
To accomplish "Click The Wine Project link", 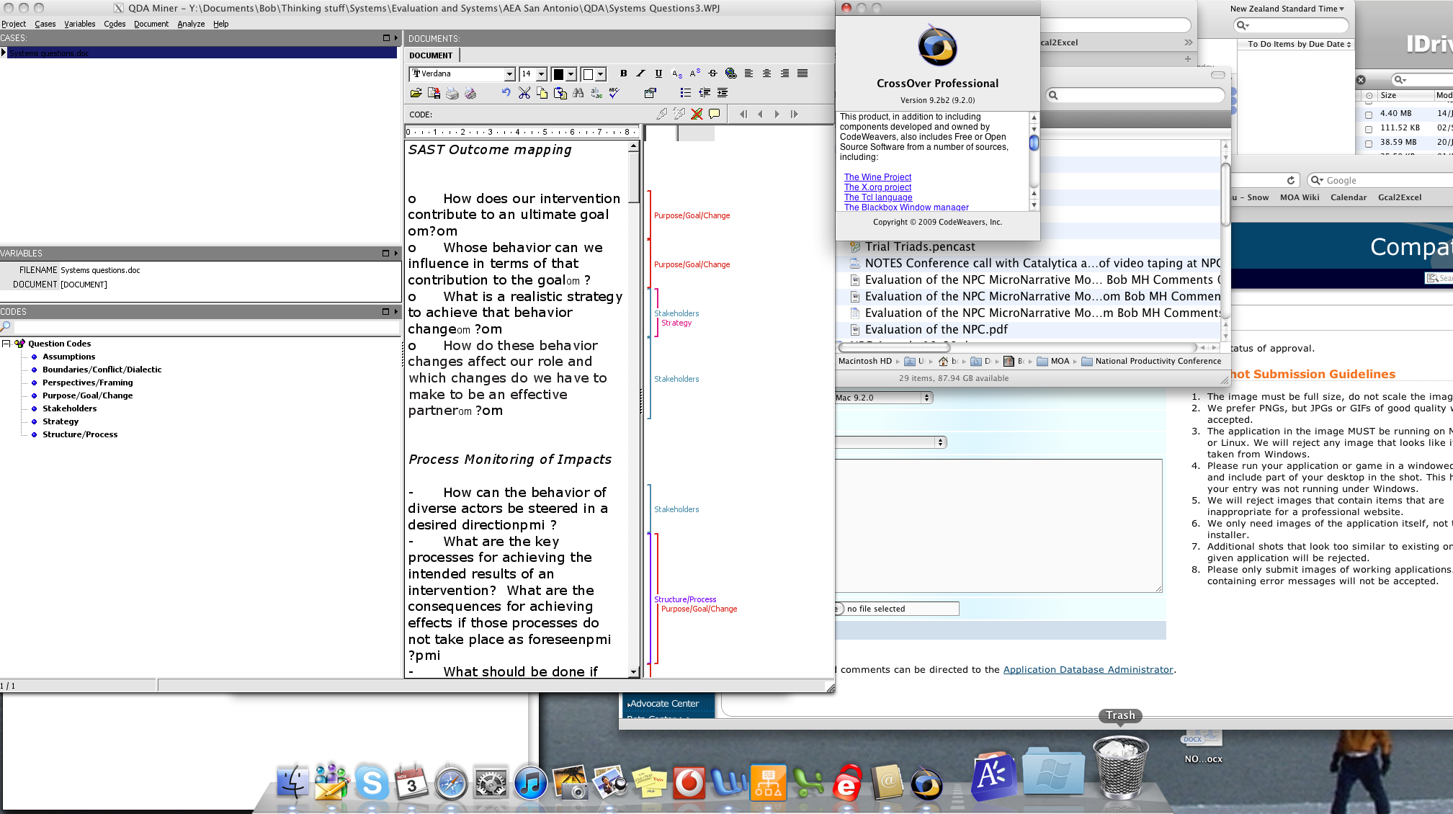I will (x=877, y=176).
